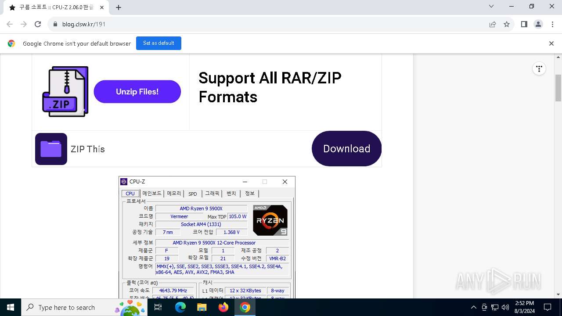Click the Vermeer code name value
Screen dimensions: 562x316
(179, 216)
